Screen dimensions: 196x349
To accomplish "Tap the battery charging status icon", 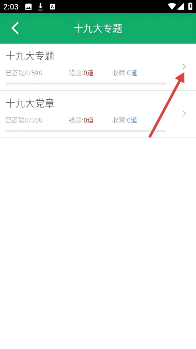I will (191, 6).
